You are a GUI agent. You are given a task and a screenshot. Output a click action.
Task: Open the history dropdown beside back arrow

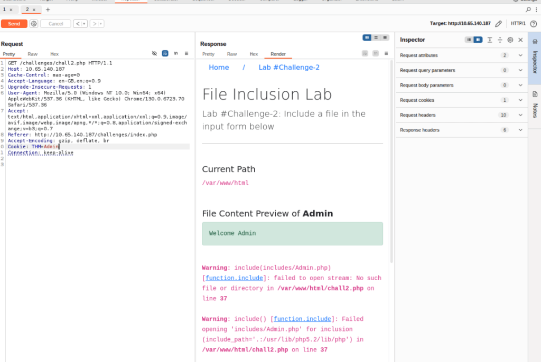(x=84, y=24)
